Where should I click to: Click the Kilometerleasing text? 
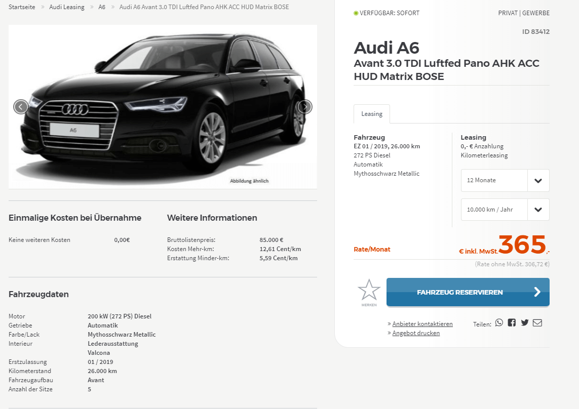coord(484,155)
